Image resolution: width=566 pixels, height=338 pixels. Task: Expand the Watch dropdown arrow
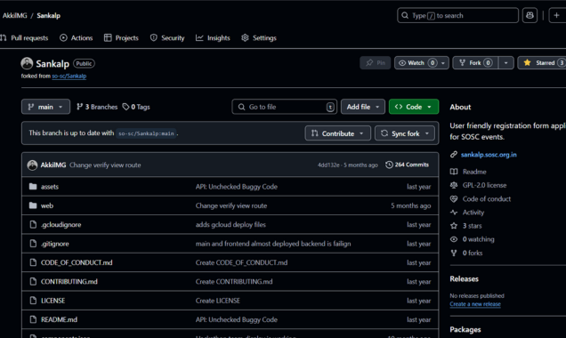tap(443, 63)
